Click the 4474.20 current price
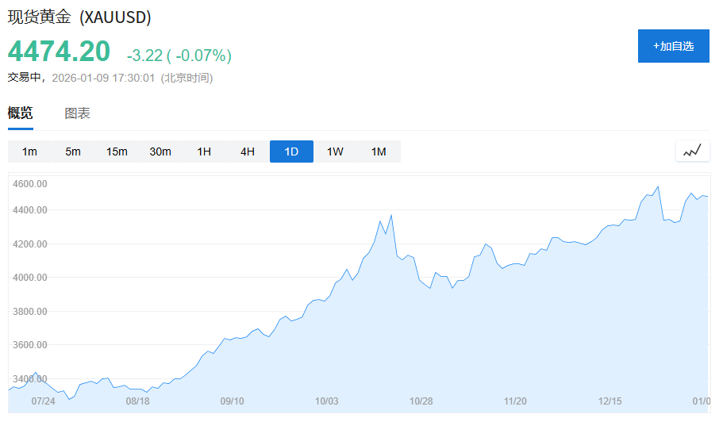 click(59, 52)
